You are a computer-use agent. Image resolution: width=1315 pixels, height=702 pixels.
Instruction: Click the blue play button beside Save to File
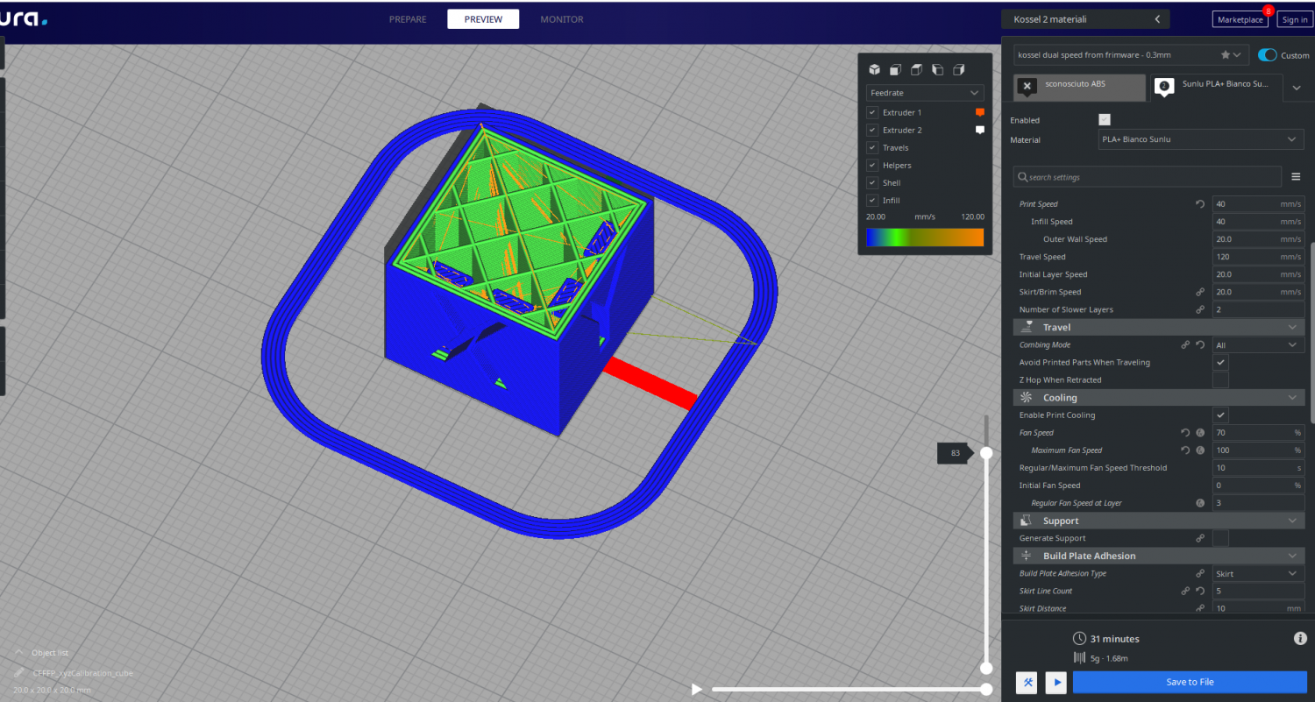1056,682
